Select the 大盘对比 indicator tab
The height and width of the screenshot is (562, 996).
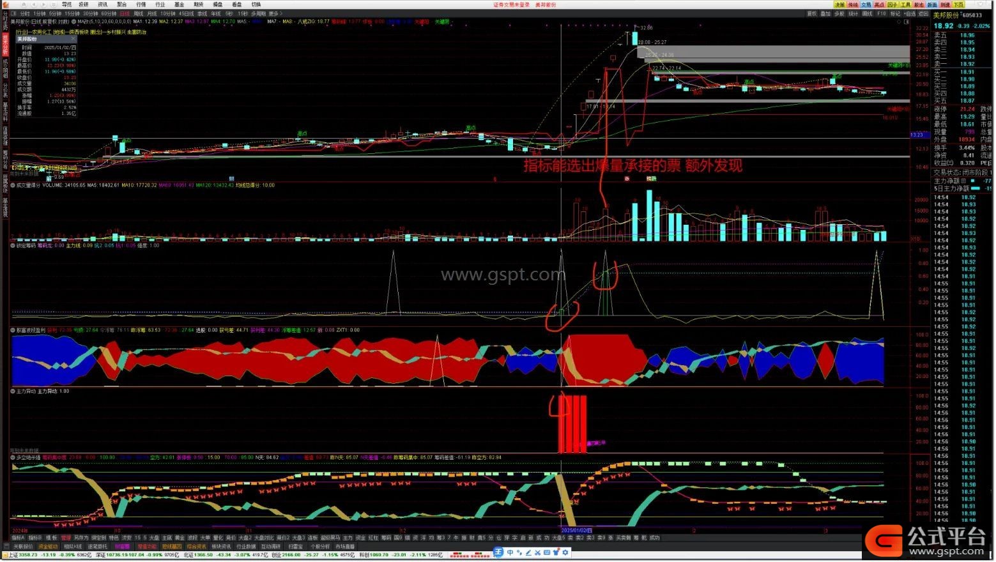coord(264,538)
